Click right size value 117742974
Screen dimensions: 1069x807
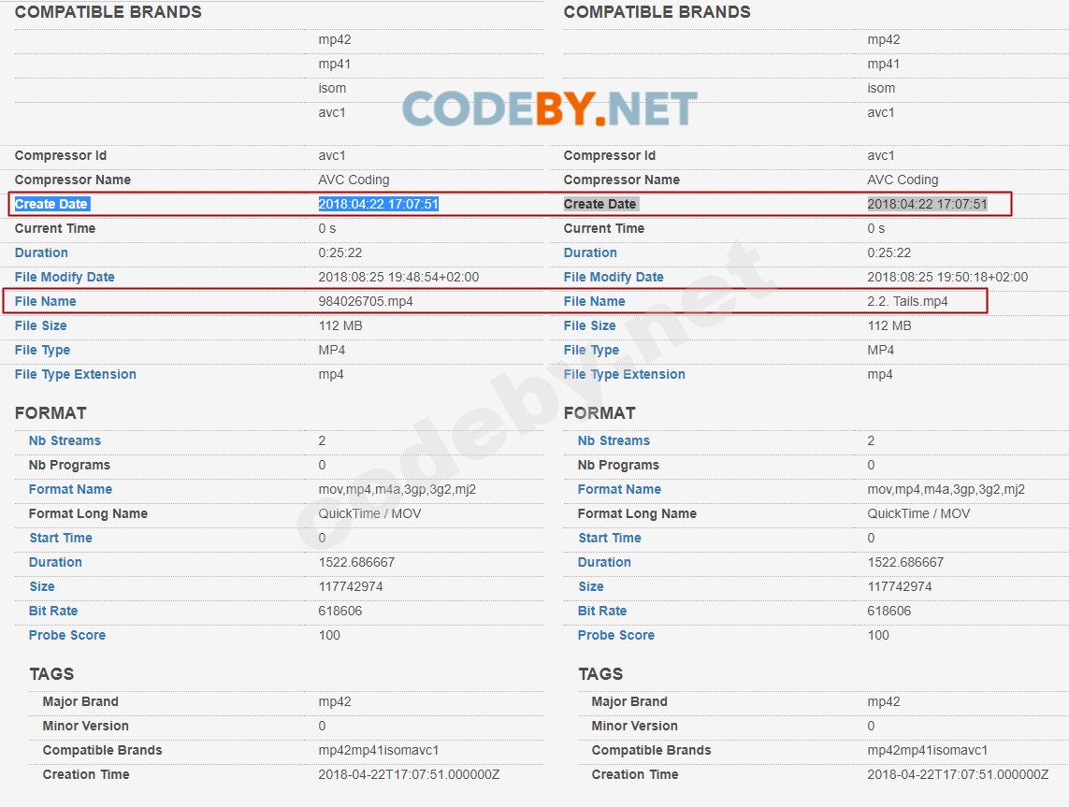899,587
